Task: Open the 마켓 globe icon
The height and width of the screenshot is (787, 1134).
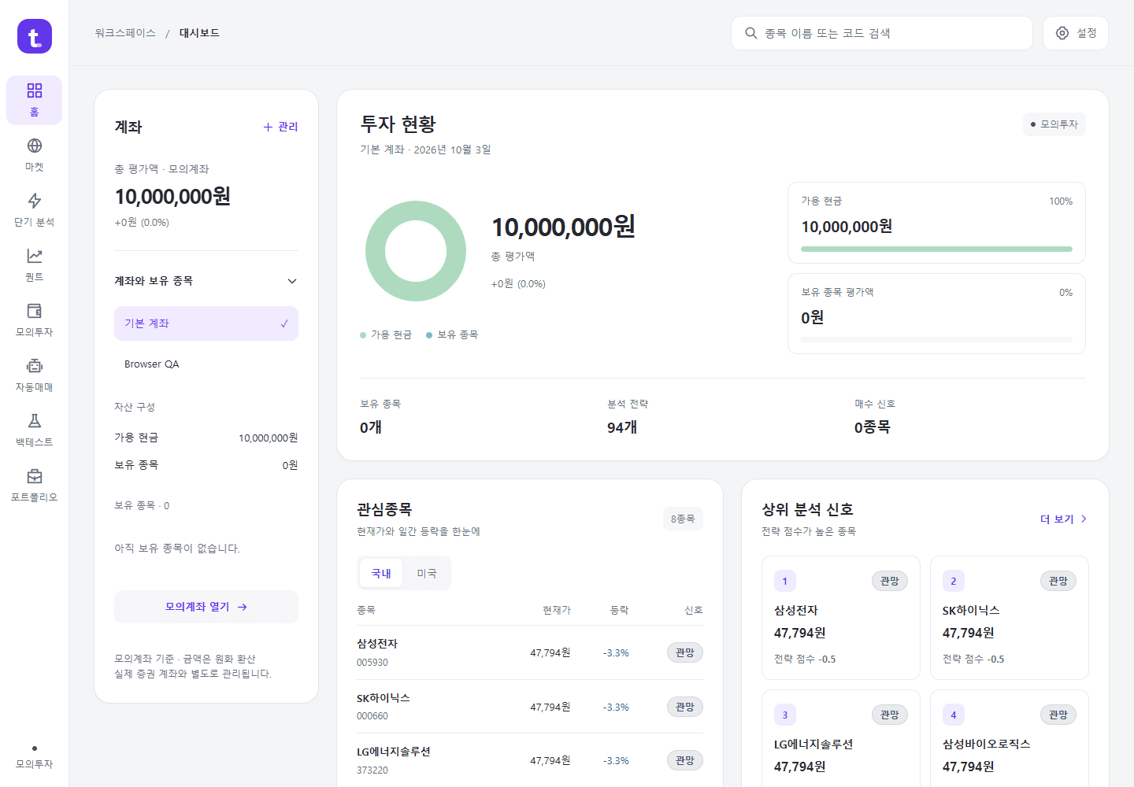Action: 35,146
